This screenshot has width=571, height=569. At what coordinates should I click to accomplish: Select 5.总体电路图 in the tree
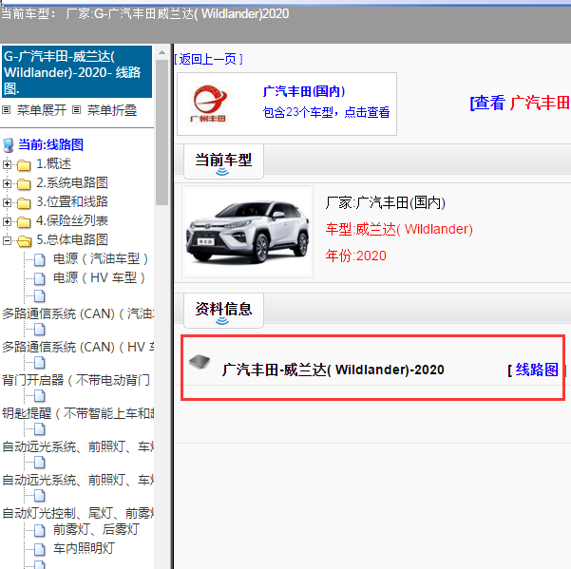click(x=72, y=239)
